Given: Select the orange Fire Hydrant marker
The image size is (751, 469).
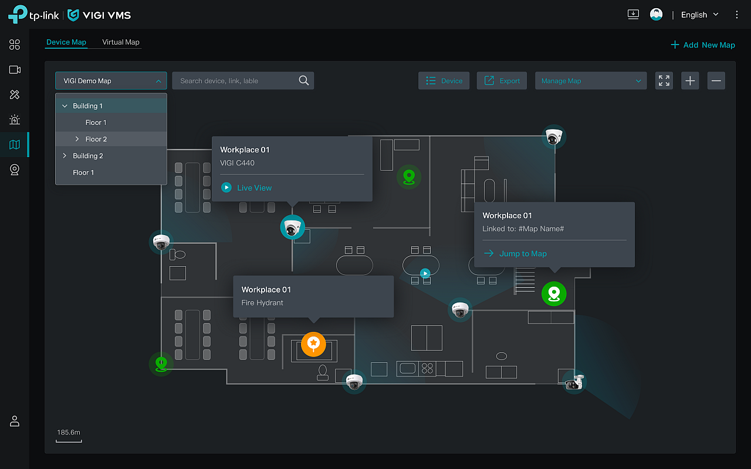Looking at the screenshot, I should pos(313,344).
